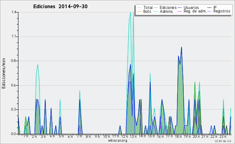The image size is (235, 144).
Task: Click the '8 h' x-axis label
Action: coord(88,136)
